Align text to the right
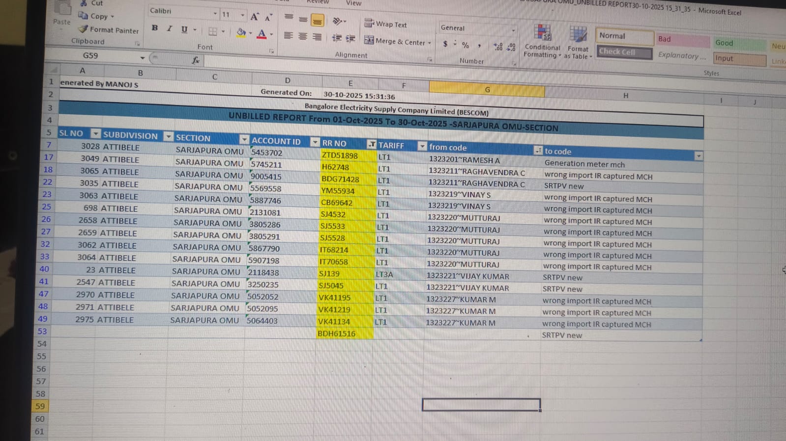 click(317, 37)
